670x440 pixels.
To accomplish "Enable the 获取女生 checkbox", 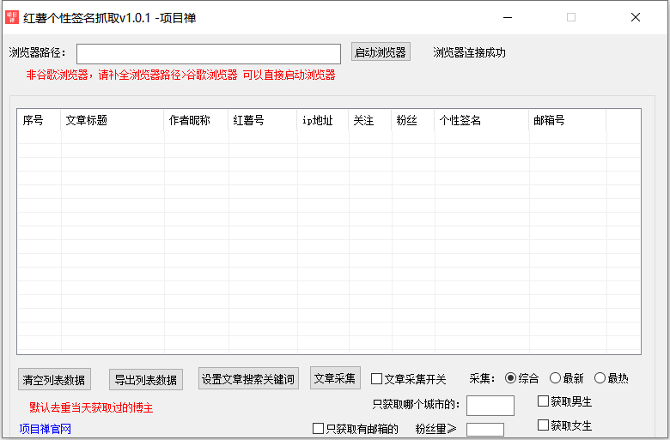I will pyautogui.click(x=544, y=425).
